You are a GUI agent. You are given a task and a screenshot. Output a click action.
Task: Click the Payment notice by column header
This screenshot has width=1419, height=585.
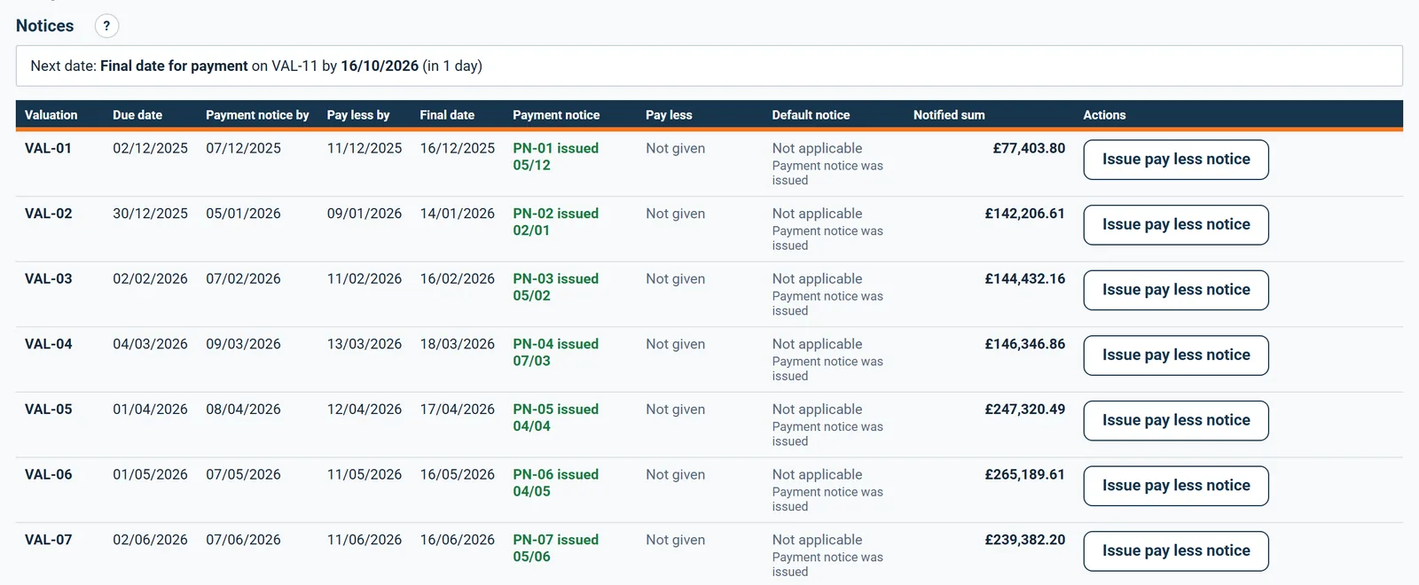click(257, 115)
